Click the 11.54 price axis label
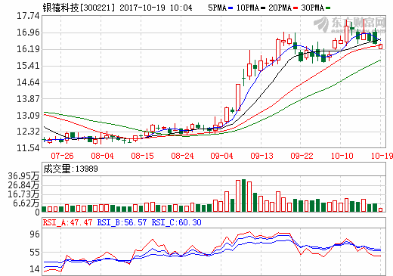 click(x=28, y=147)
